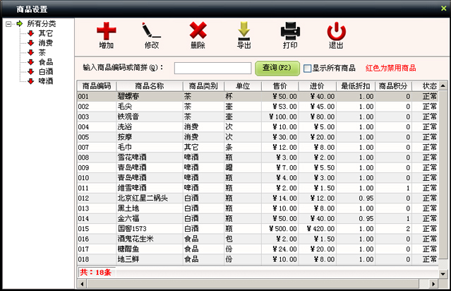Focus the product code search input field
Image resolution: width=451 pixels, height=291 pixels.
[212, 69]
